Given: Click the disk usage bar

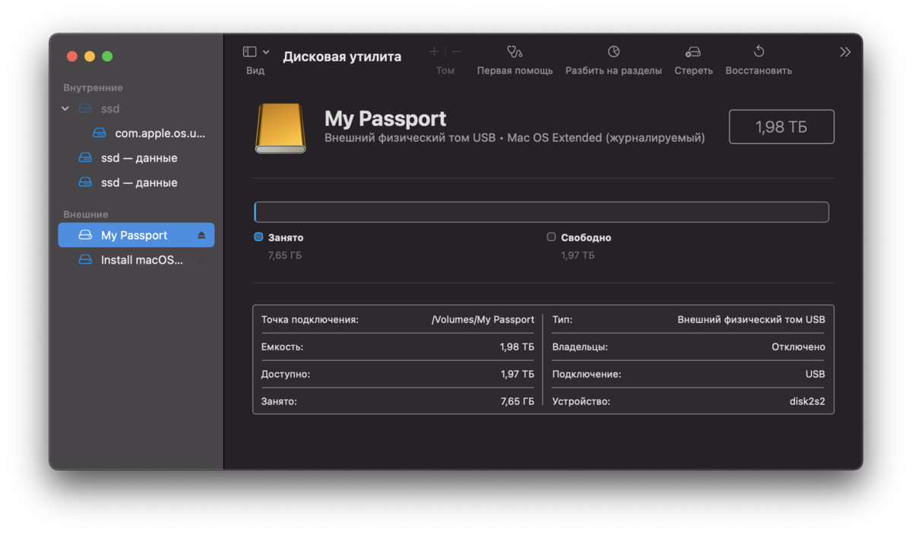Looking at the screenshot, I should 541,212.
